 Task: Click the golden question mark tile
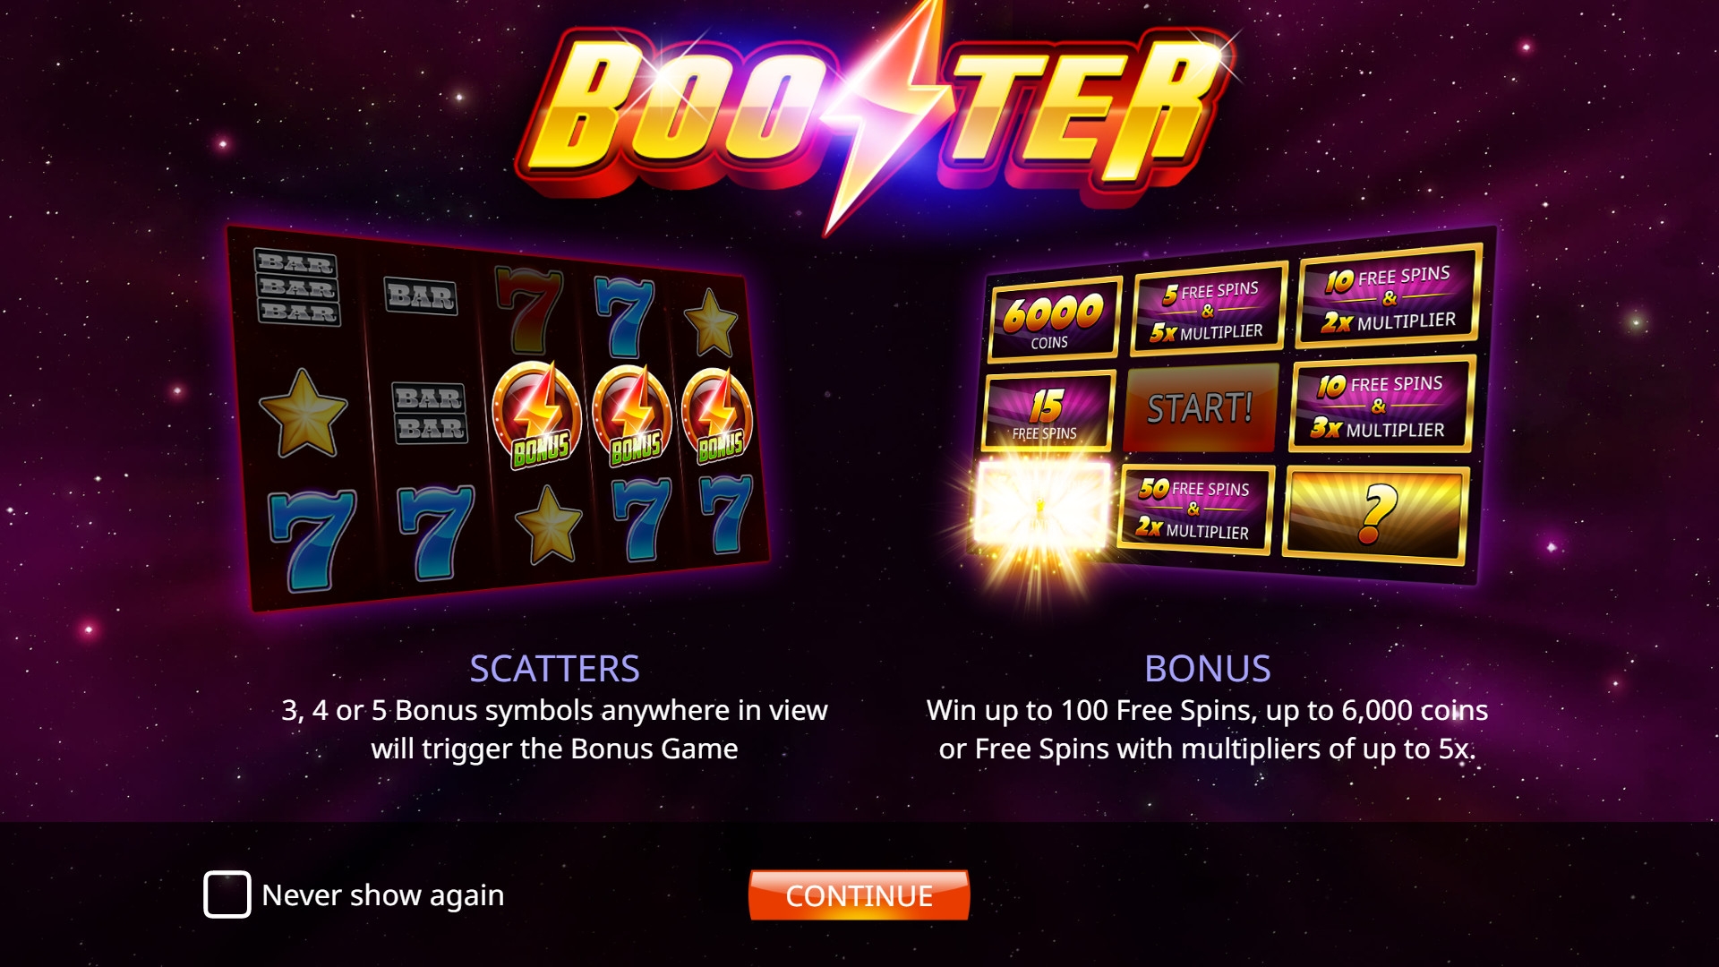pyautogui.click(x=1376, y=516)
